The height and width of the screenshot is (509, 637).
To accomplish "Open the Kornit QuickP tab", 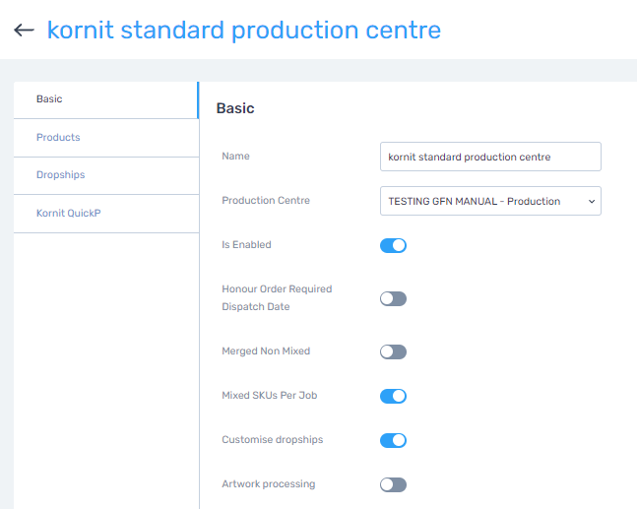I will click(x=106, y=214).
